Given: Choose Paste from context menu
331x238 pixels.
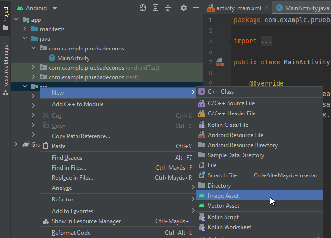Looking at the screenshot, I should coord(118,146).
